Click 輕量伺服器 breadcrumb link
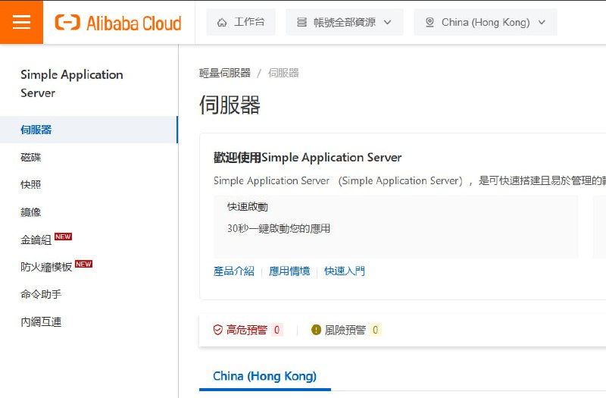The width and height of the screenshot is (606, 398). (x=225, y=73)
